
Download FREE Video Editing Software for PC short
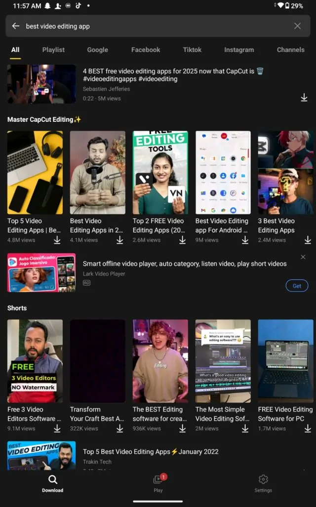308,428
